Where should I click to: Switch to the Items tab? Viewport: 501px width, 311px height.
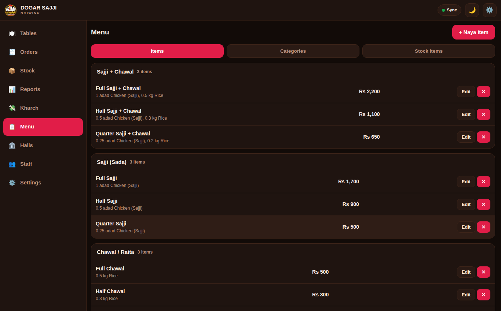157,51
